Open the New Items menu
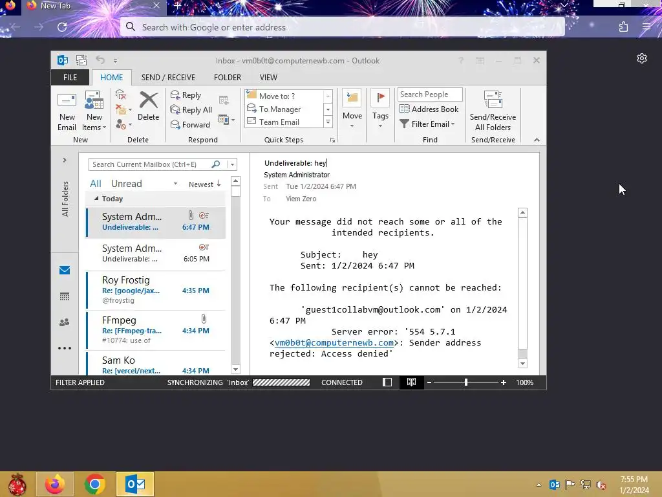Image resolution: width=662 pixels, height=497 pixels. [x=94, y=111]
